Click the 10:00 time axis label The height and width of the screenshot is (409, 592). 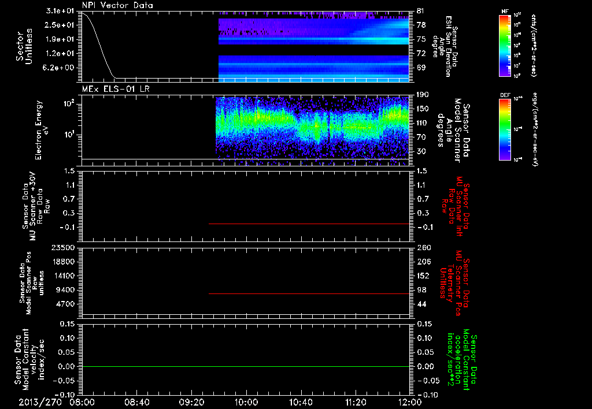(246, 402)
